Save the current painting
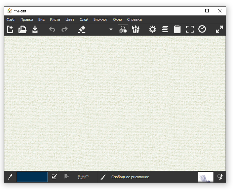Image resolution: width=238 pixels, height=195 pixels. [x=35, y=29]
